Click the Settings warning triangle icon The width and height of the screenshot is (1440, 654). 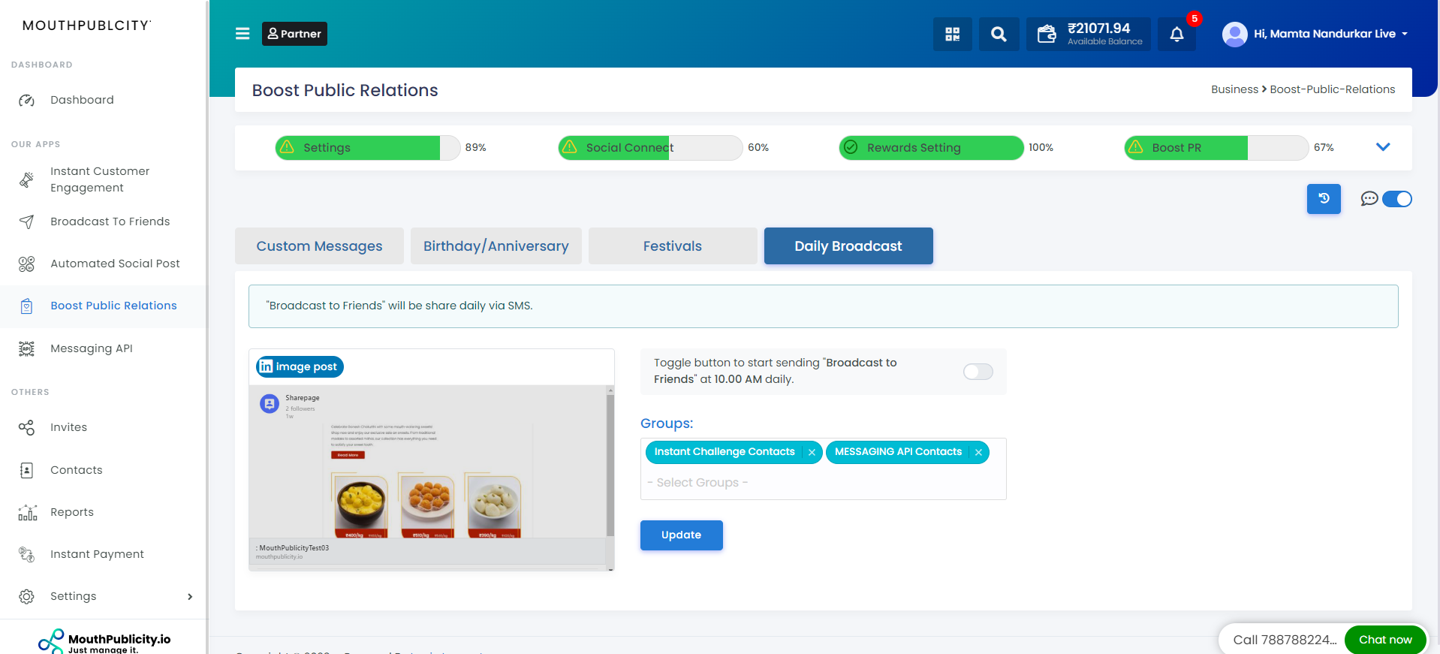click(x=287, y=147)
